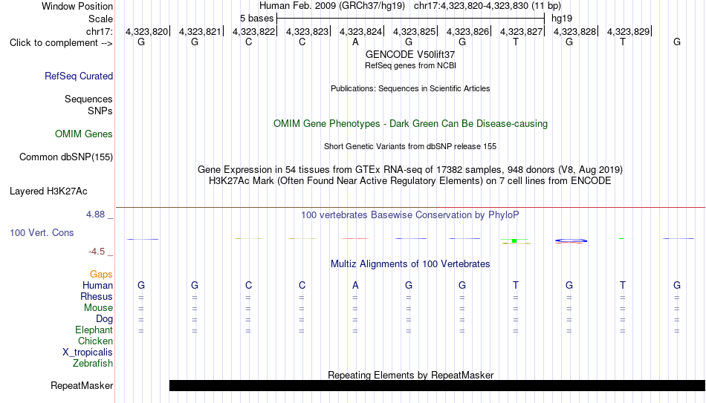Click the X_tropicalis alignment row label

point(88,353)
